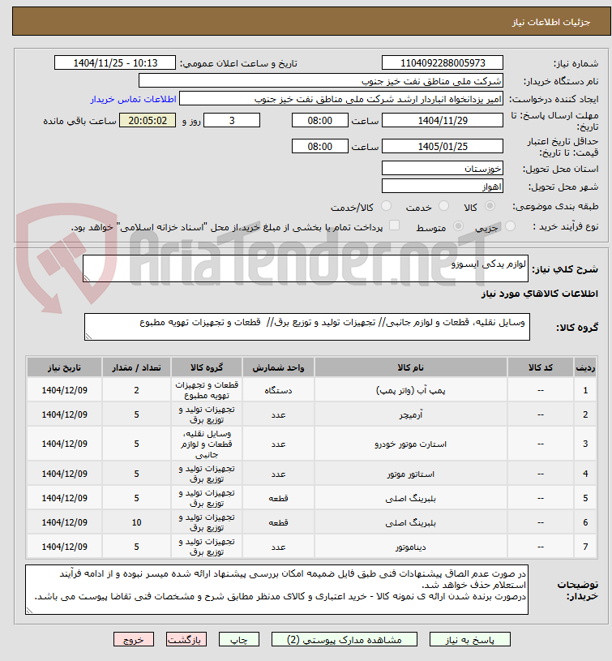Screen dimensions: 612x661
Task: Click the need number field 1104092288005973
Action: click(443, 62)
